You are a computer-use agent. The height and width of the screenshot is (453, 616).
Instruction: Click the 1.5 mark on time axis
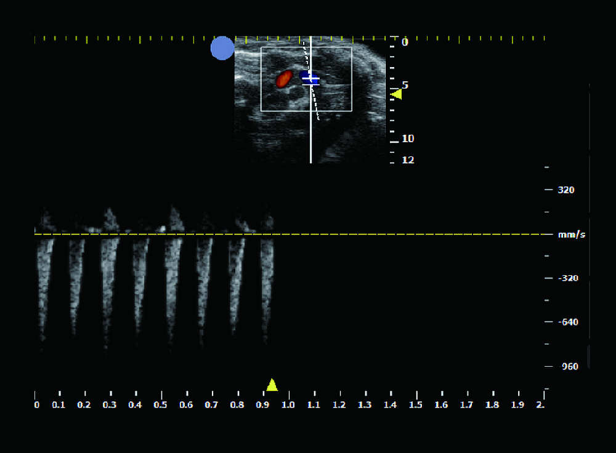pyautogui.click(x=416, y=404)
